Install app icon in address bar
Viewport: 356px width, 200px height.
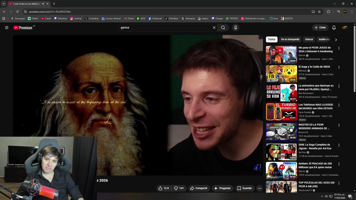[313, 12]
